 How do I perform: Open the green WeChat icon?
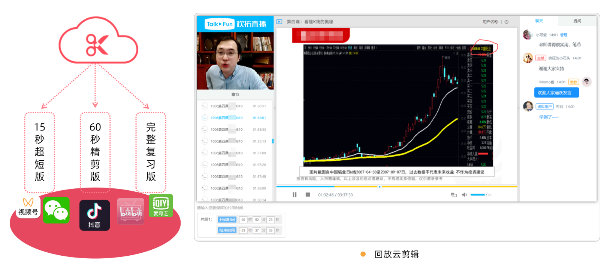point(56,210)
